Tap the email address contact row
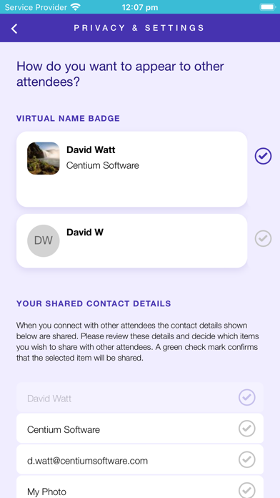Image resolution: width=280 pixels, height=498 pixels. click(x=140, y=459)
